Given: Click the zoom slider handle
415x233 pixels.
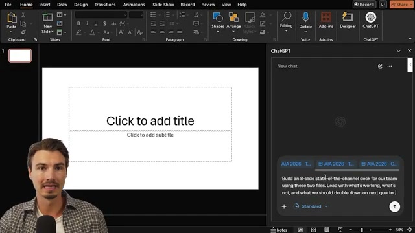Looking at the screenshot, I should pyautogui.click(x=362, y=230).
